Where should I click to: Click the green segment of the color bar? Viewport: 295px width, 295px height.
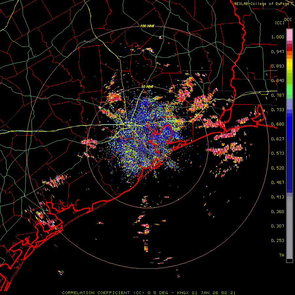click(x=289, y=89)
